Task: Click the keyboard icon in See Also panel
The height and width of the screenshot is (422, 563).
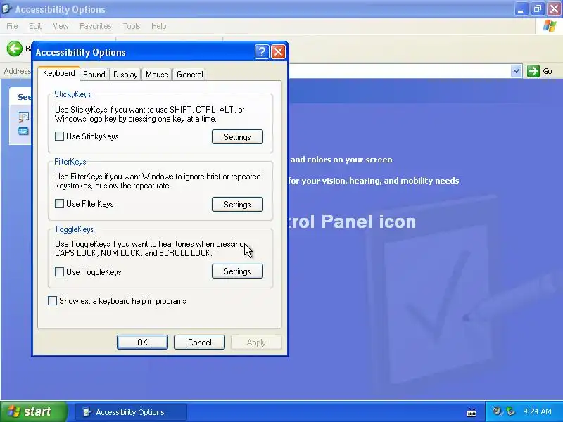Action: coord(24,132)
